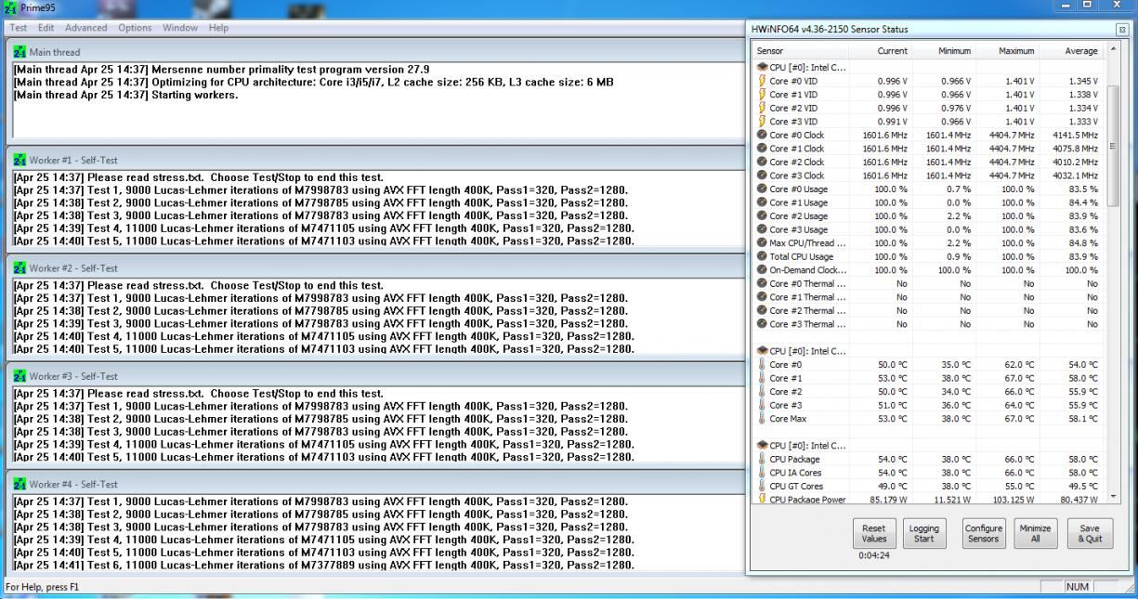Select the Core #1 temperature row

[x=929, y=378]
